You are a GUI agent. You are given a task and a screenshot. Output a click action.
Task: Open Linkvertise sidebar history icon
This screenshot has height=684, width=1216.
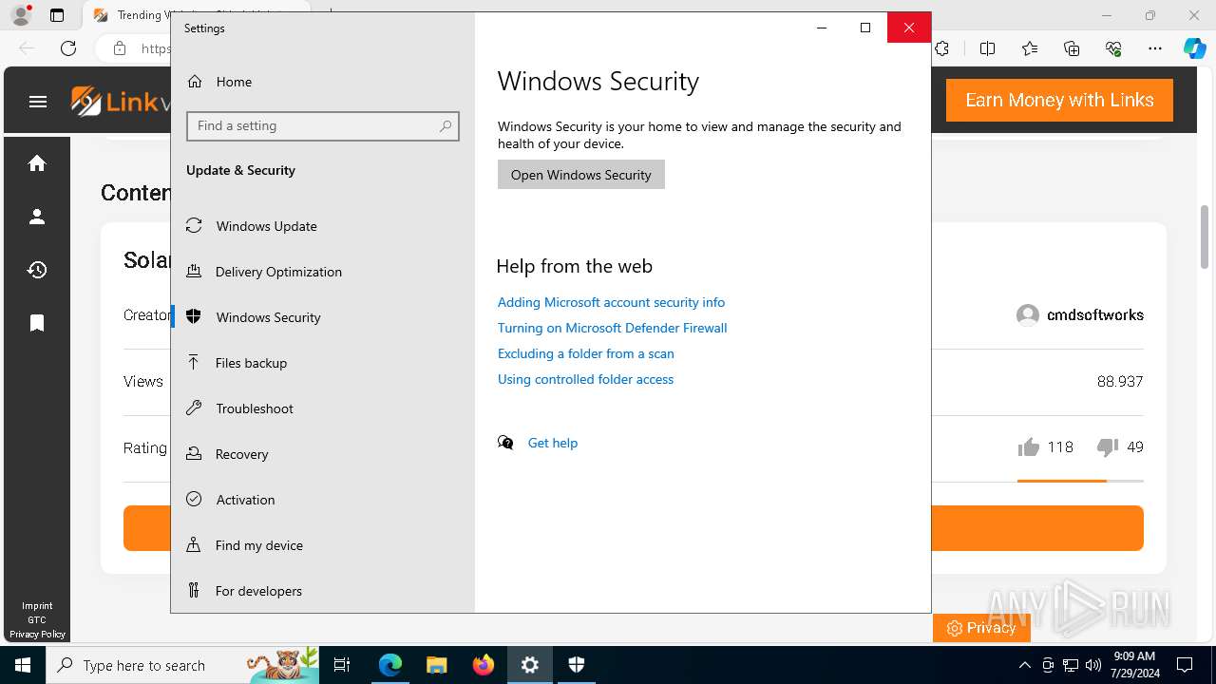37,270
